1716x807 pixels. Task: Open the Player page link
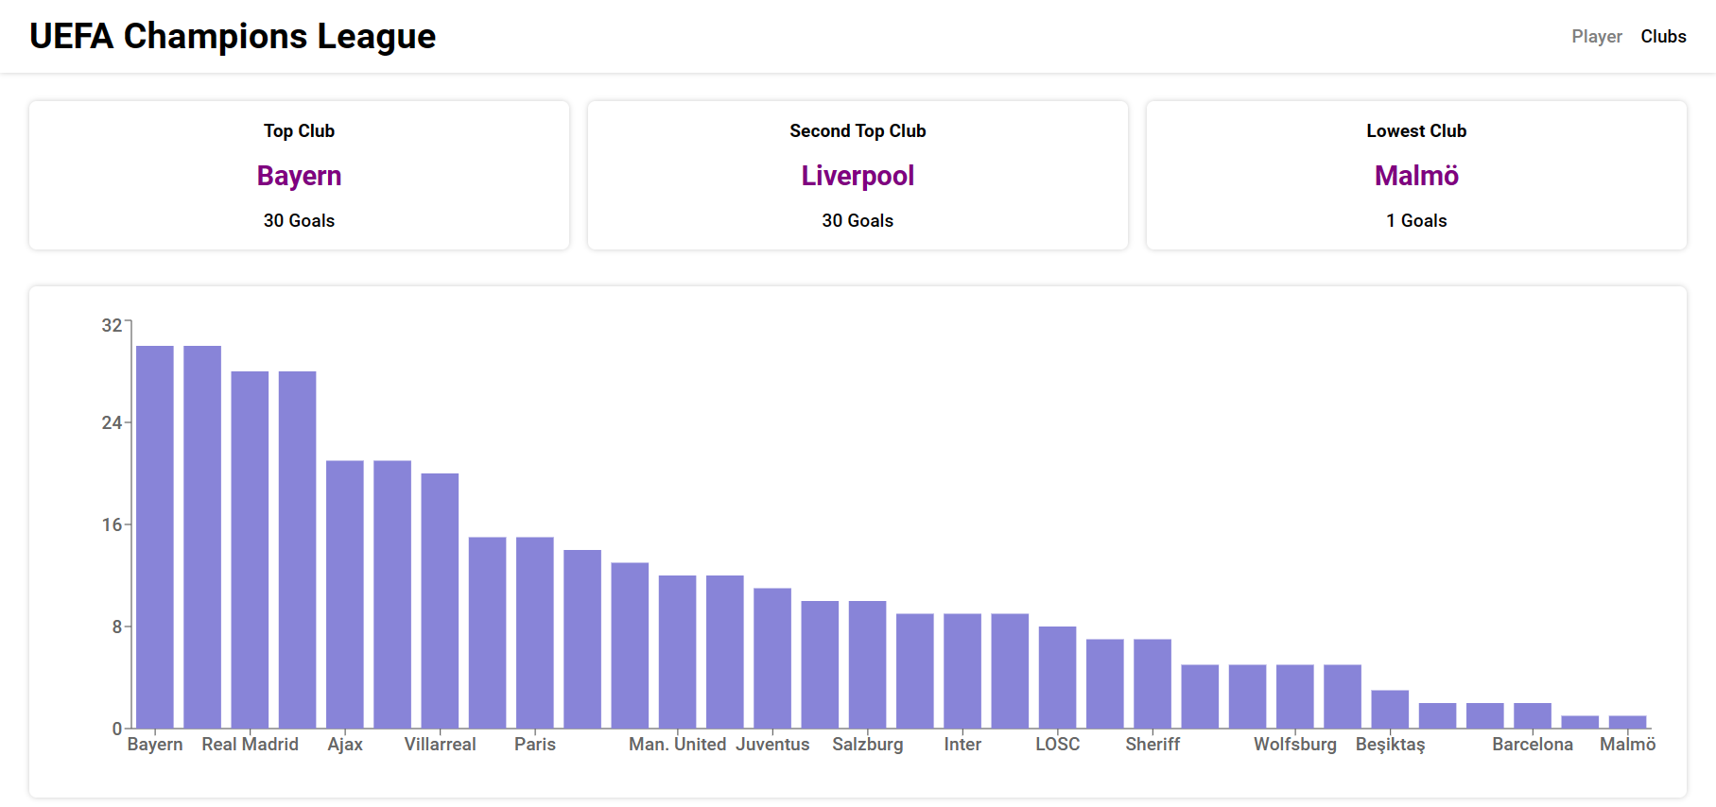pos(1596,36)
